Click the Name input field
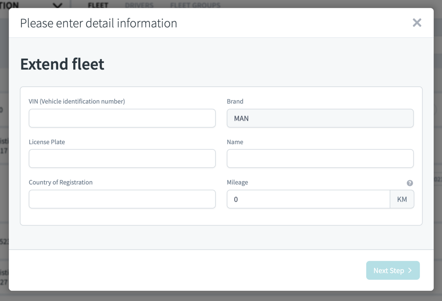The width and height of the screenshot is (442, 301). (320, 158)
